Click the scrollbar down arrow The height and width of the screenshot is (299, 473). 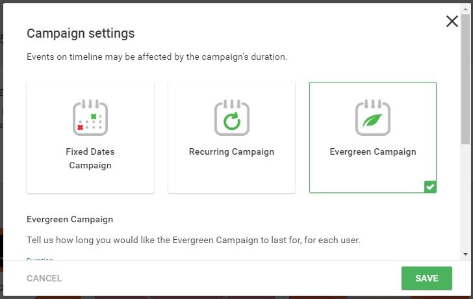click(465, 254)
